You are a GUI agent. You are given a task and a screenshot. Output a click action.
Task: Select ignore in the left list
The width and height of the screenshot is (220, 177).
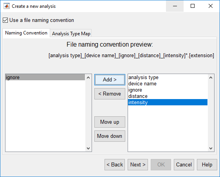[45, 78]
